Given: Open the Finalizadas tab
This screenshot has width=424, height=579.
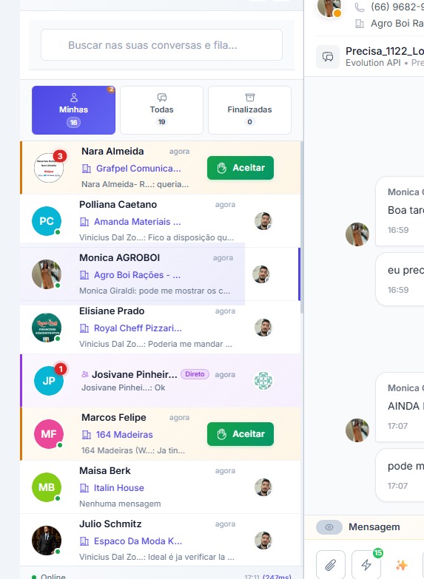Looking at the screenshot, I should 249,110.
